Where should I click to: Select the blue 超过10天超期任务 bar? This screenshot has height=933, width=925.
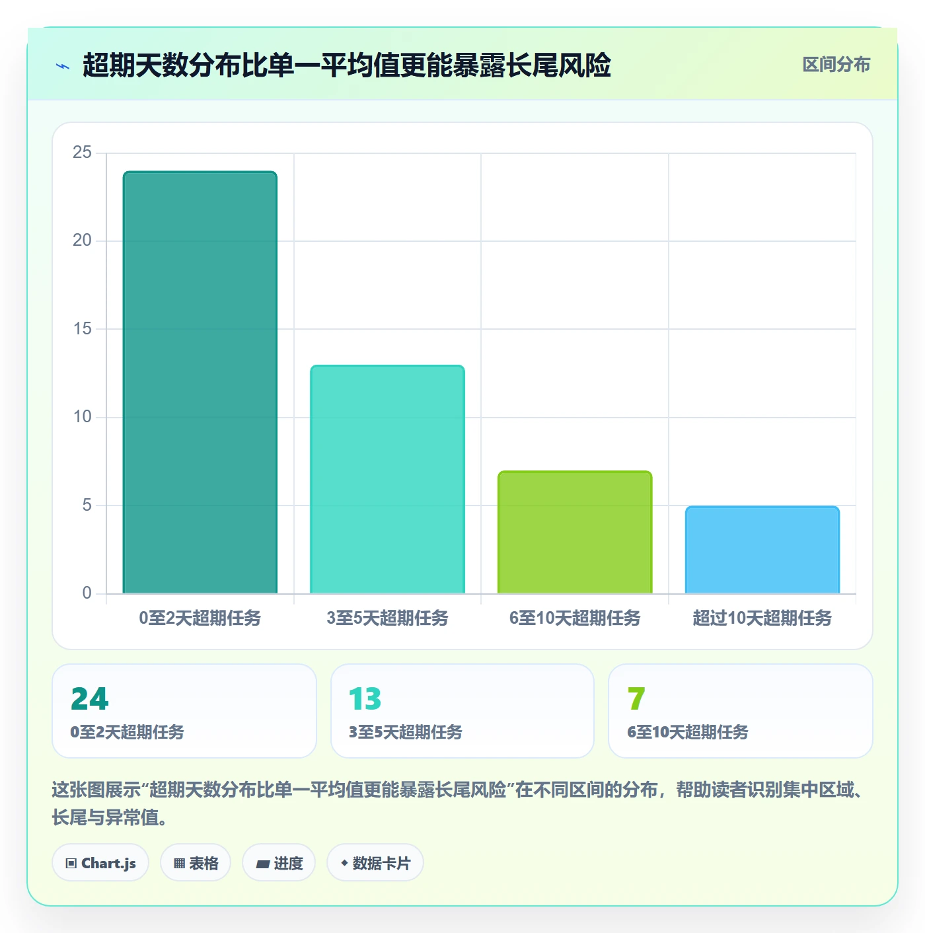[x=762, y=550]
